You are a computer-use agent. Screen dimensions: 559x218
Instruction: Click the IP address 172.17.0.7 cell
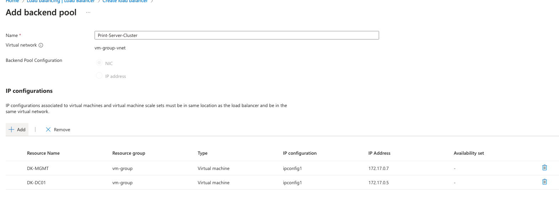378,169
